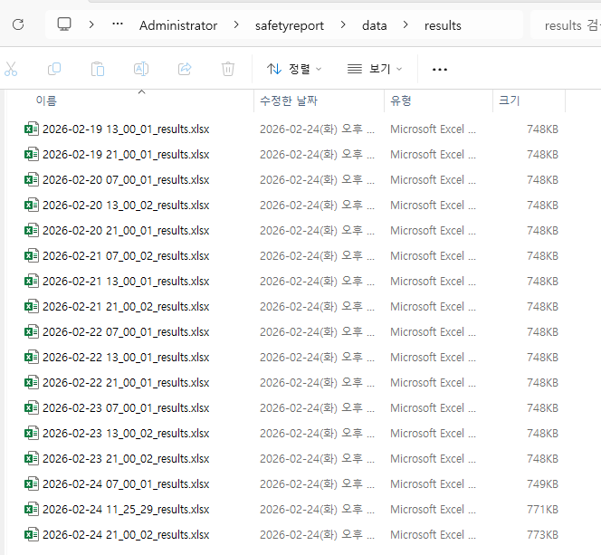
Task: Click modified date of 2026-02-22 21_00_01 file
Action: (317, 382)
